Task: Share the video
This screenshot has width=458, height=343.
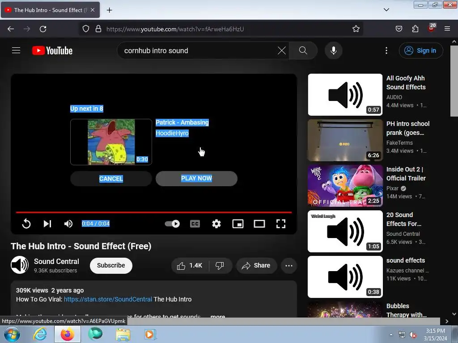Action: (x=256, y=265)
